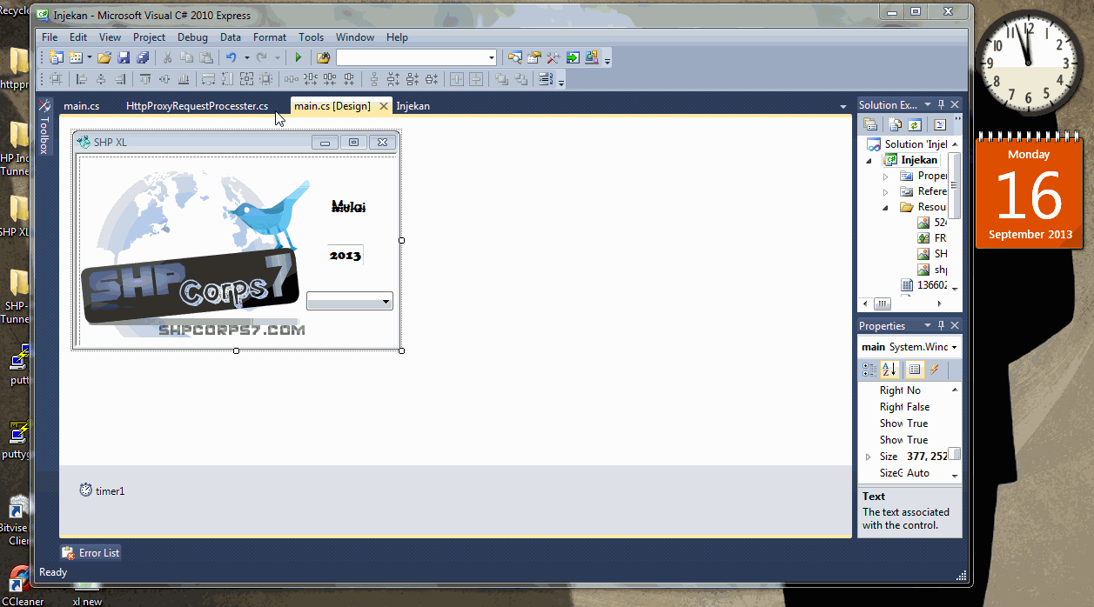Refresh the Solution Explorer tree

point(915,124)
